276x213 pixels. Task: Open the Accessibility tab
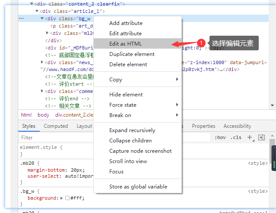coord(237,126)
